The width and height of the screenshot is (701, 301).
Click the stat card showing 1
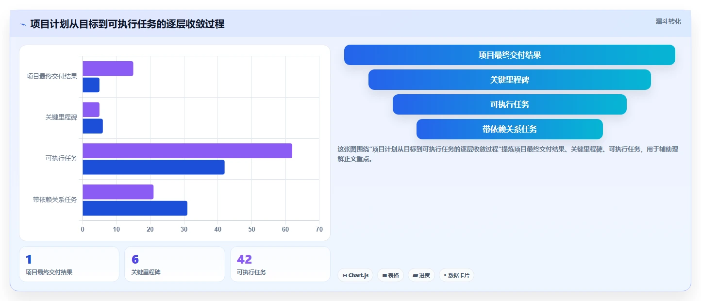69,264
